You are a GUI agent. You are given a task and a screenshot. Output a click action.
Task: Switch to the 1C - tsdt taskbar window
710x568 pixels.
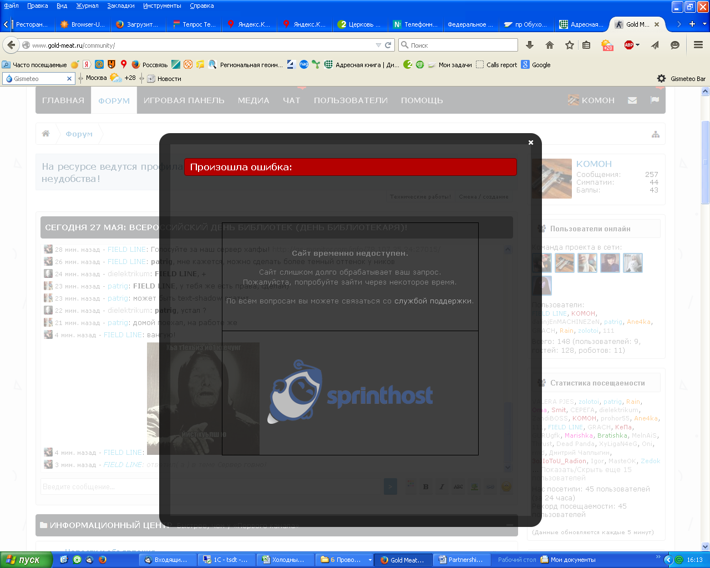coord(226,560)
